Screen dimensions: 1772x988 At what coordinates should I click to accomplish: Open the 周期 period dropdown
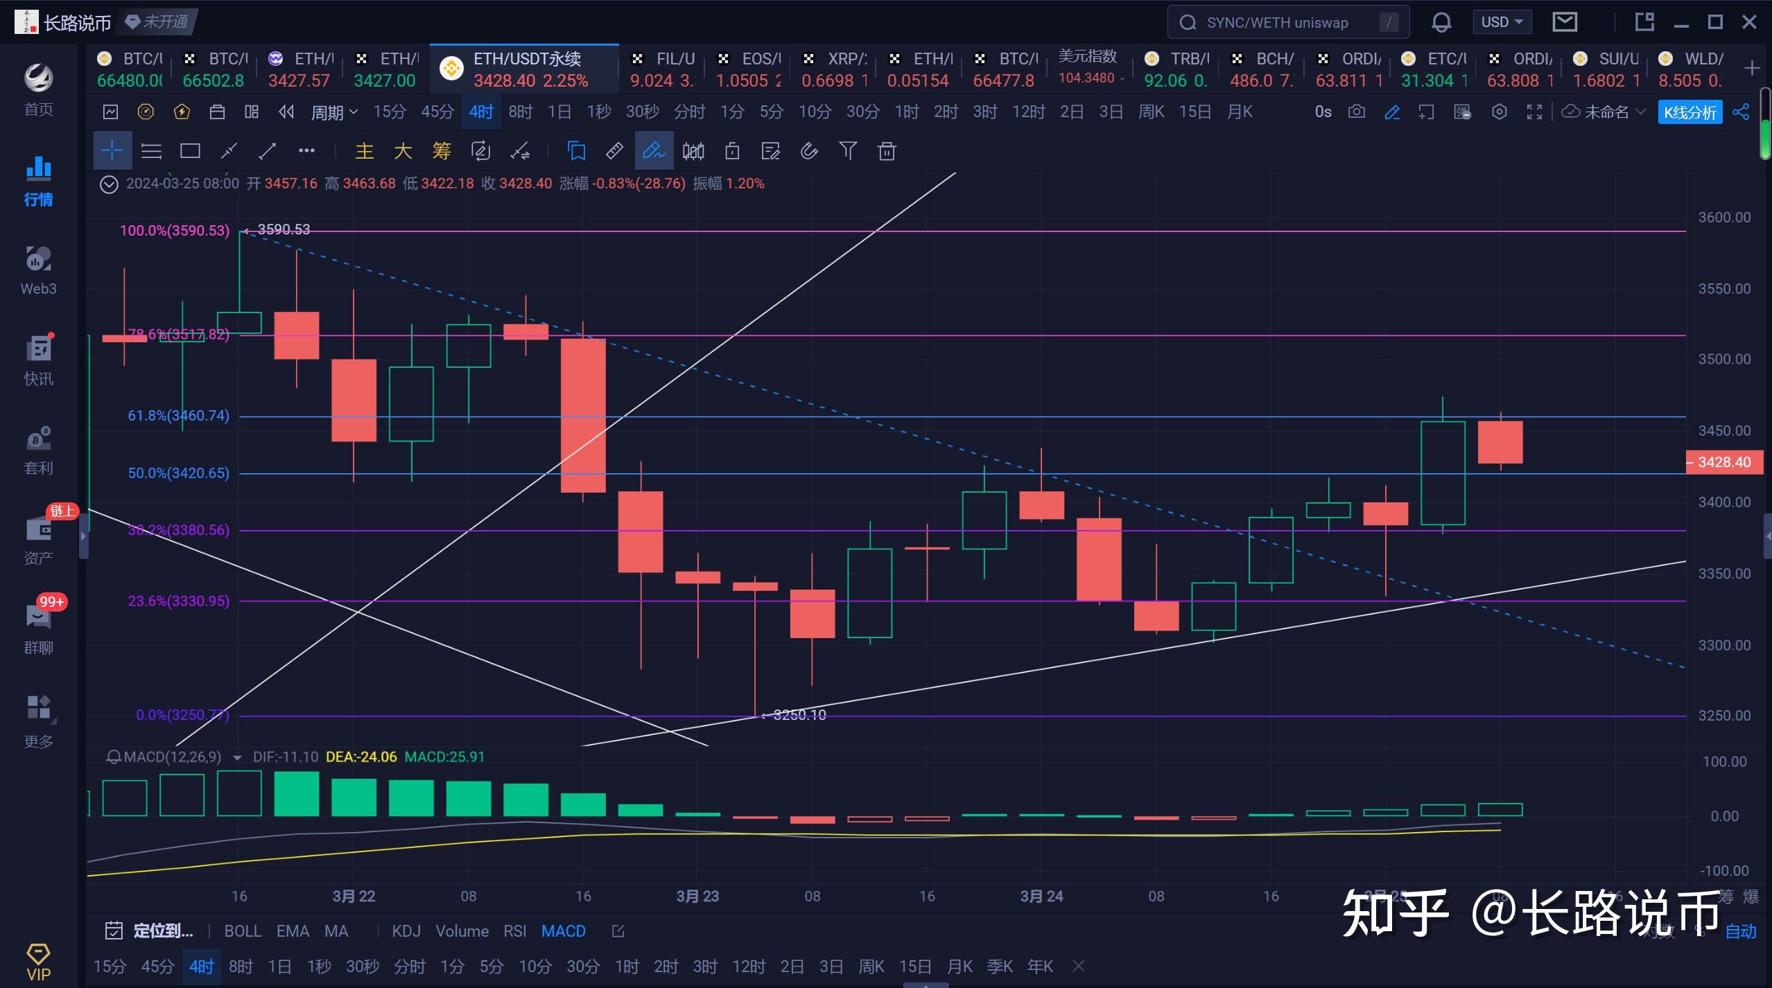tap(334, 112)
